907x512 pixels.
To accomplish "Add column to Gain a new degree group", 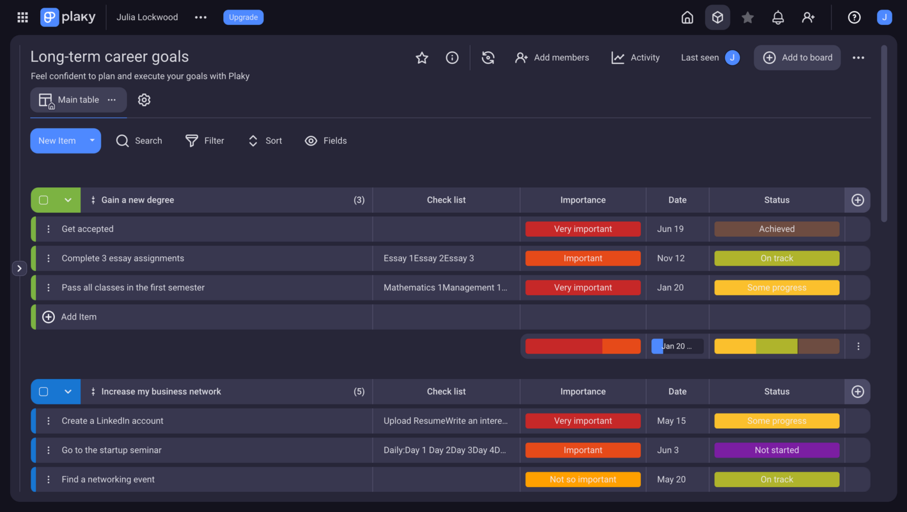I will click(x=857, y=200).
